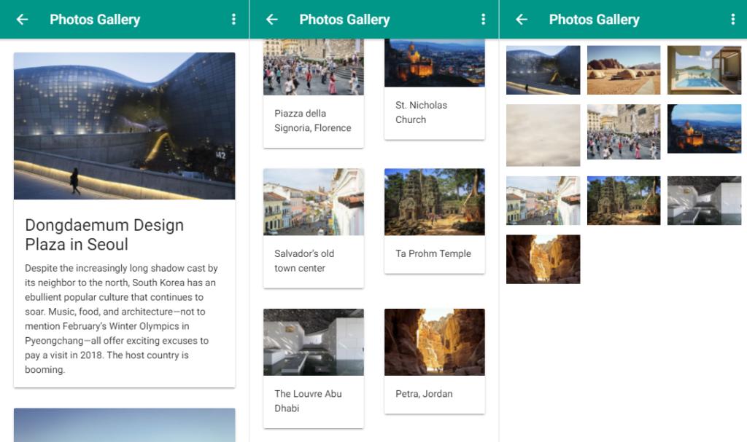
Task: Select the desert domes thumbnail in grid view
Action: click(624, 70)
